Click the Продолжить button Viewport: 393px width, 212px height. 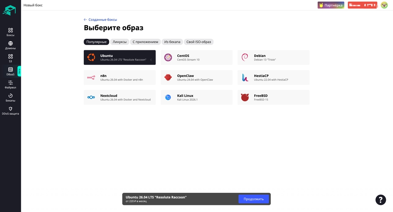coord(253,199)
